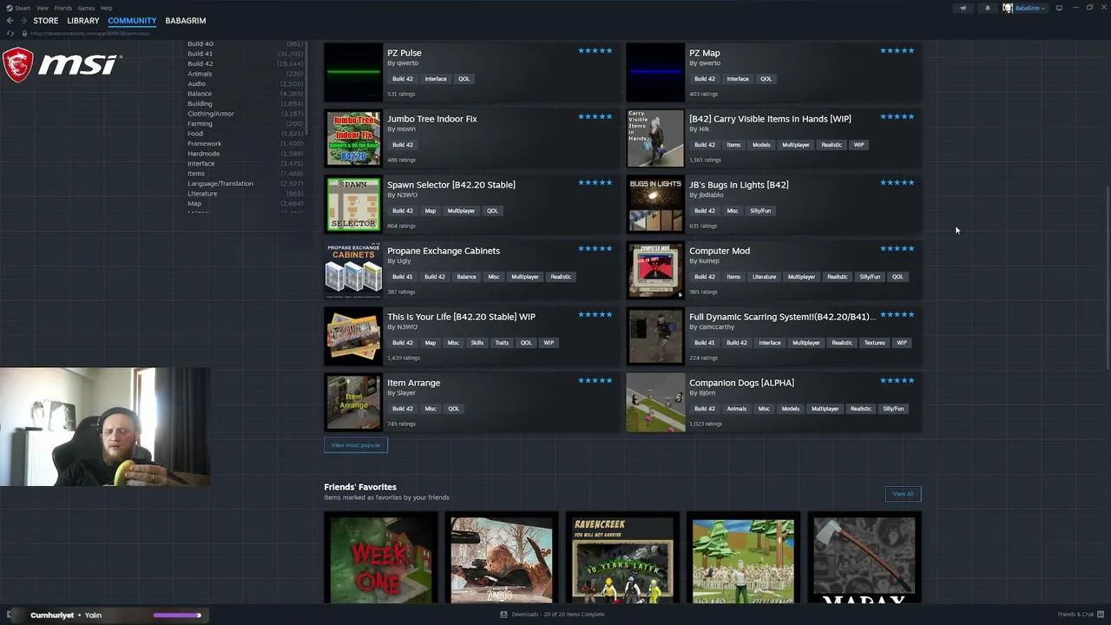Image resolution: width=1111 pixels, height=625 pixels.
Task: Click the PZ Pulse mod thumbnail
Action: 353,72
